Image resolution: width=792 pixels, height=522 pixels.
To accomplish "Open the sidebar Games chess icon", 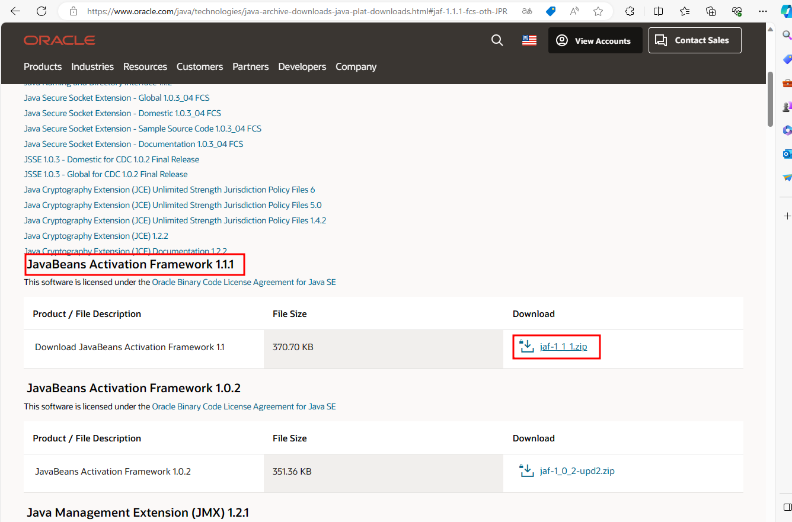I will (x=787, y=107).
